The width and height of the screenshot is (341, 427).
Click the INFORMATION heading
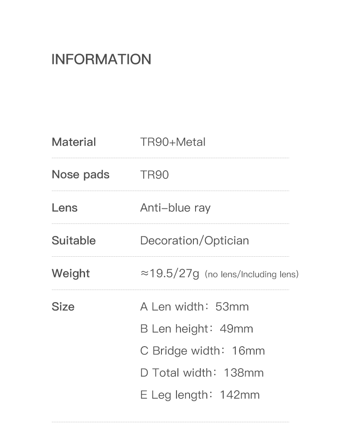coord(101,59)
